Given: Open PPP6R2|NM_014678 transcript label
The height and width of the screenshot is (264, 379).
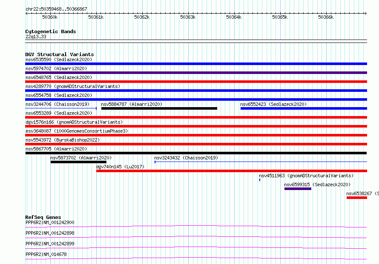Looking at the screenshot, I should 46,254.
